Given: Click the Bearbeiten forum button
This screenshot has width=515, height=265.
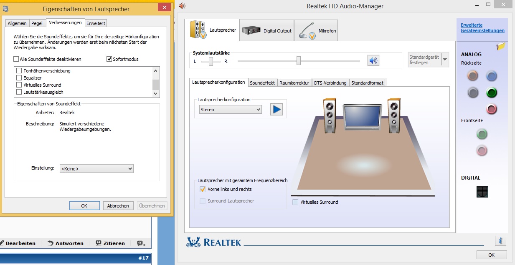Looking at the screenshot, I should pyautogui.click(x=18, y=243).
